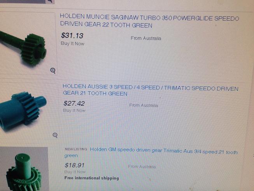Click From Australia on the $27.42 listing
The width and height of the screenshot is (254, 191).
click(144, 105)
